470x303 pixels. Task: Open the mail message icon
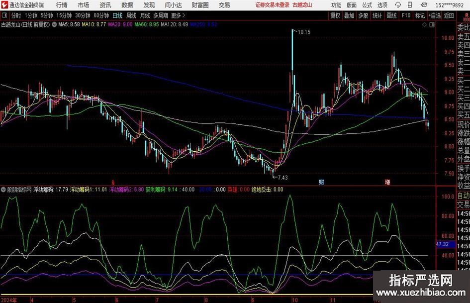click(x=424, y=5)
